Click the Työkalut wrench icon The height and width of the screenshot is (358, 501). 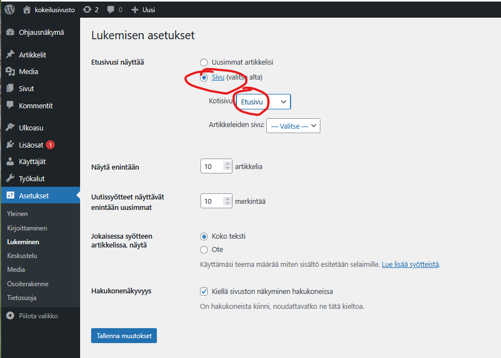[x=10, y=178]
